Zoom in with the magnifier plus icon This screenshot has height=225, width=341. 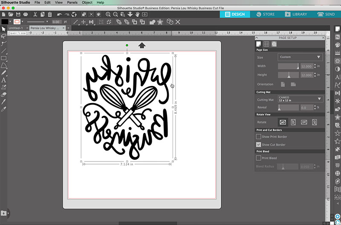pyautogui.click(x=108, y=14)
